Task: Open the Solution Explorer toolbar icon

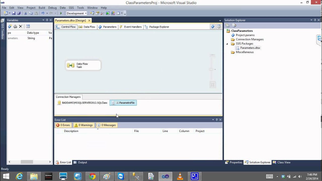Action: point(92,13)
